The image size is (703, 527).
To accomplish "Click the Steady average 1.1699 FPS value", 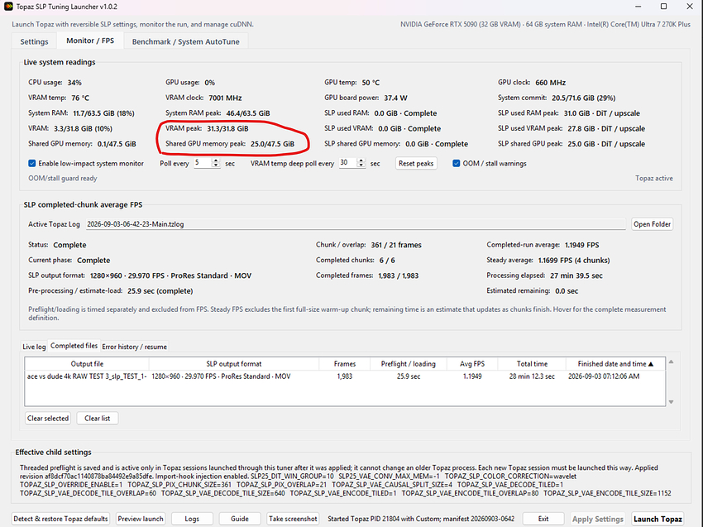I will click(574, 260).
